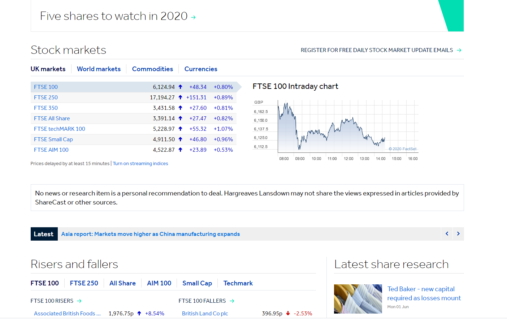Click the right chevron on the Latest news bar
The image size is (507, 319).
tap(458, 234)
